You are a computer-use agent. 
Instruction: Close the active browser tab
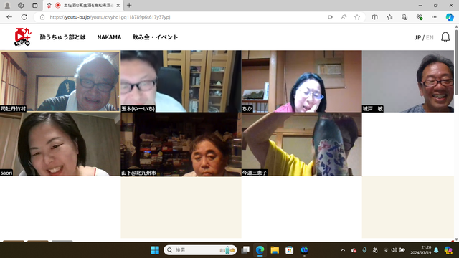pyautogui.click(x=118, y=6)
